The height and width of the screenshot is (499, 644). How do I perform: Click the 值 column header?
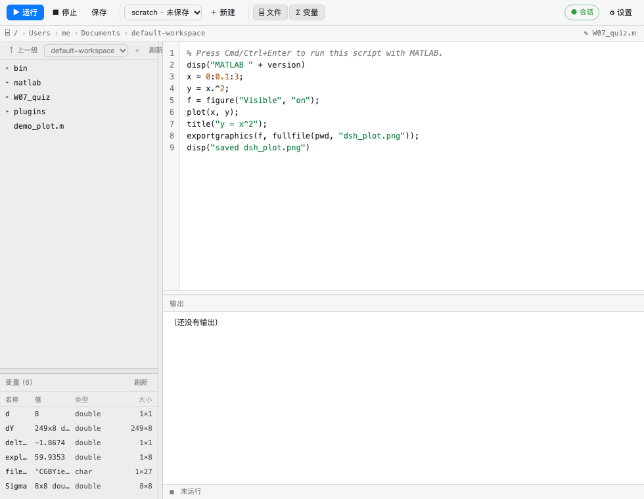point(38,399)
